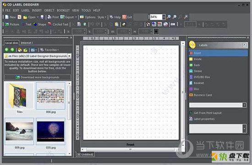The height and width of the screenshot is (165, 252).
Task: Open the FILE menu
Action: pos(8,11)
